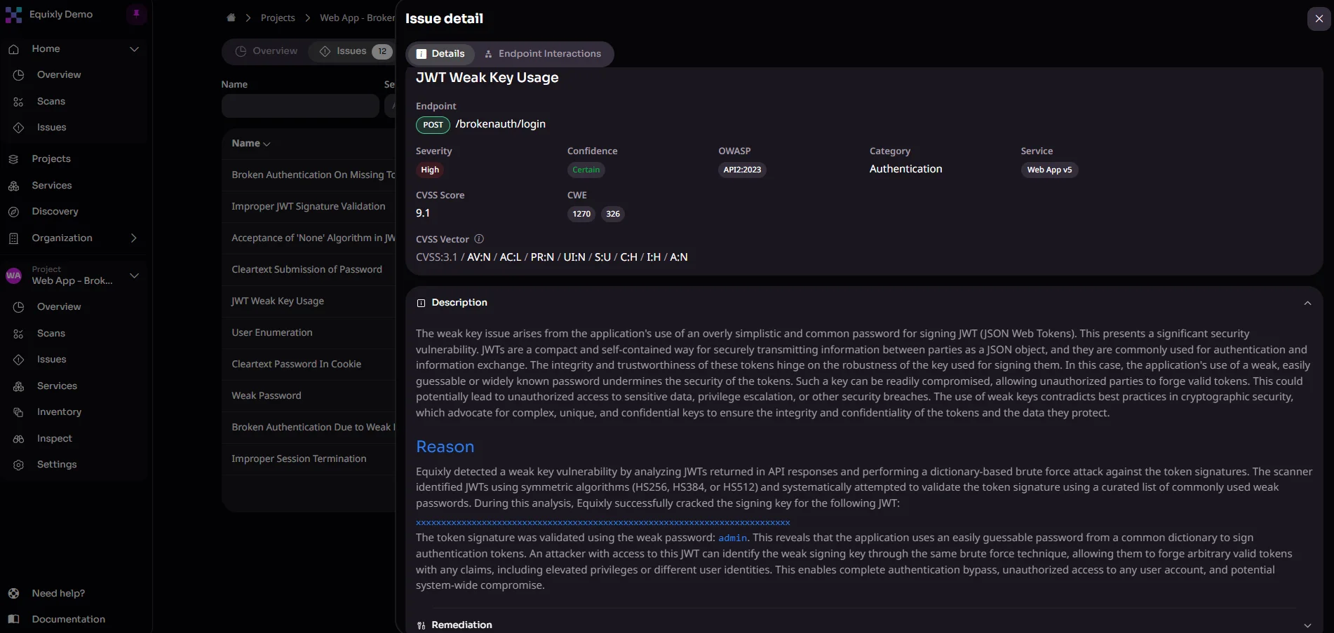Open the purple user avatar icon
The width and height of the screenshot is (1334, 633).
click(x=136, y=14)
